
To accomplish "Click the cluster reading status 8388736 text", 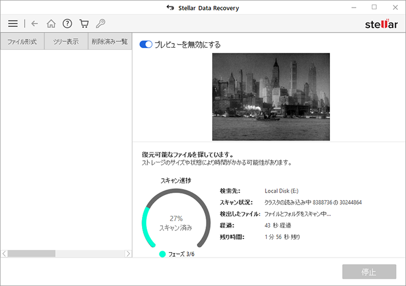I will (x=313, y=202).
